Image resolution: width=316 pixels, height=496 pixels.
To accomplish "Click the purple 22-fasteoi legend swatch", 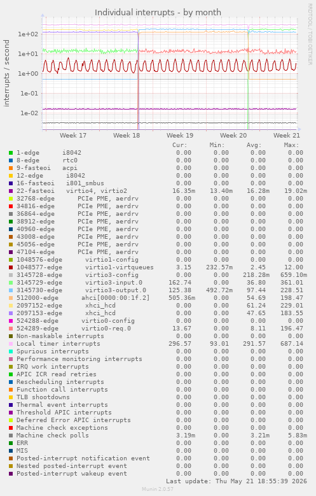I will tap(11, 191).
